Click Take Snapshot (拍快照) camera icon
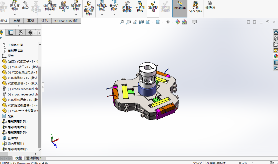This screenshot has width=278, height=164. (210, 5)
